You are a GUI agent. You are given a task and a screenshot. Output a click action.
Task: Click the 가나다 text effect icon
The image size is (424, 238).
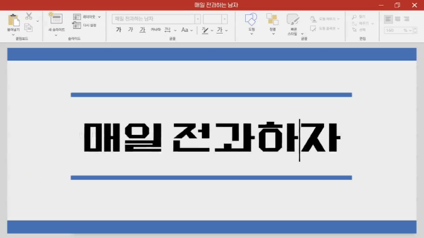156,30
